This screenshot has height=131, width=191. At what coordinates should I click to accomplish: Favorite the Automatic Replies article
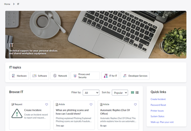(x=135, y=105)
